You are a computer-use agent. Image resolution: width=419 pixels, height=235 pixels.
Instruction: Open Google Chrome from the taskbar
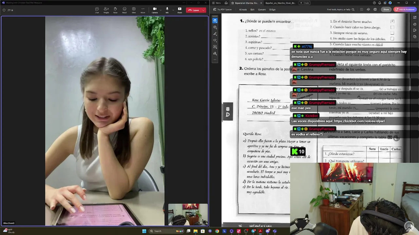click(x=217, y=231)
